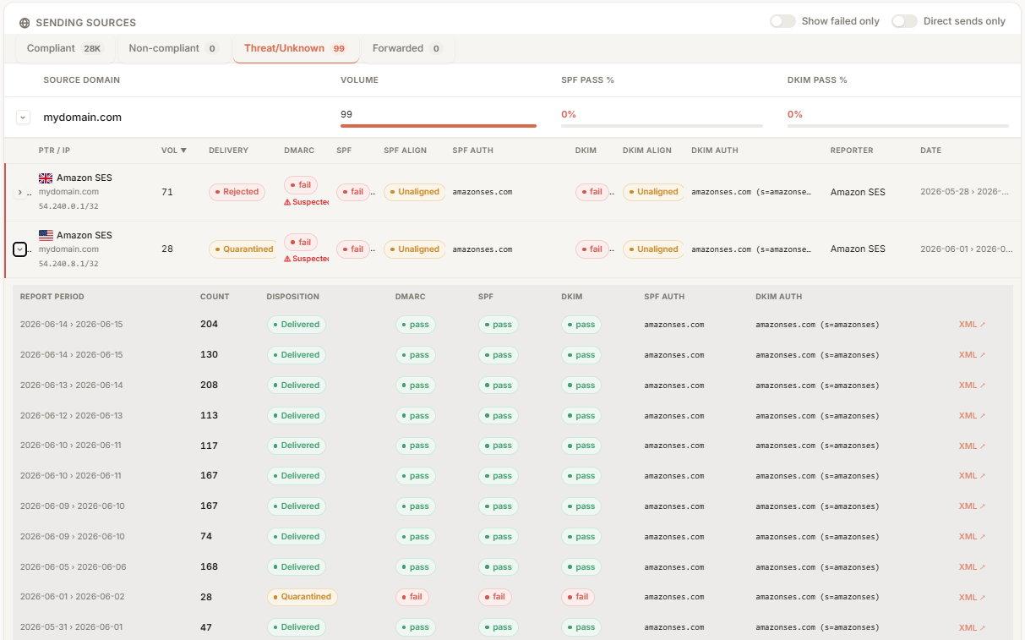Click Amazon SES reporter in Quarantined row
This screenshot has width=1025, height=640.
click(858, 249)
